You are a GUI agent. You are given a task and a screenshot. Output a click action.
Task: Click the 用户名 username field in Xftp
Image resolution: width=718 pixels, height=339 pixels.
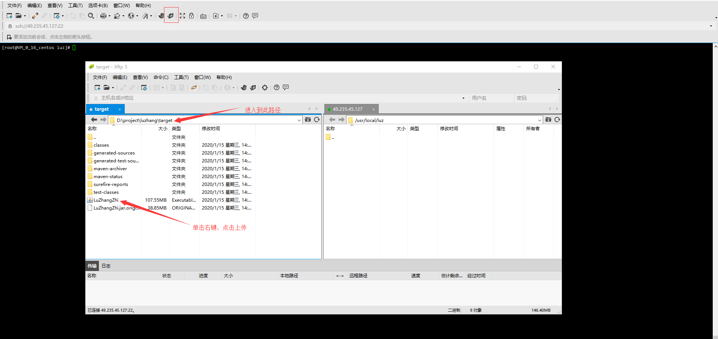(491, 98)
